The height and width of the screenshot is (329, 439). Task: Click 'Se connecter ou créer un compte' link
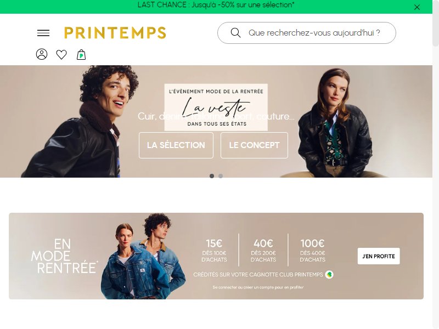258,287
